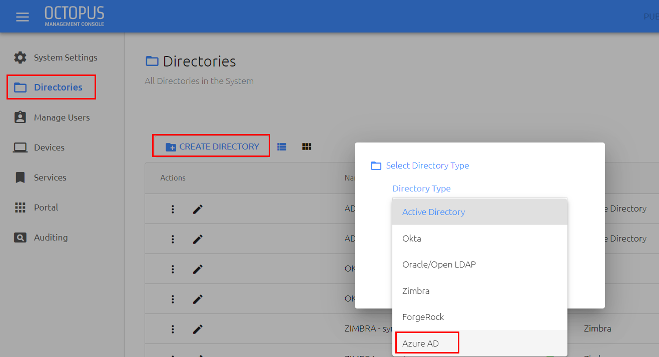This screenshot has height=357, width=659.
Task: Edit the third directory row
Action: 198,269
